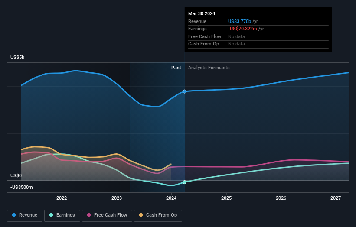Click the Past label on chart
Image resolution: width=356 pixels, height=227 pixels.
pyautogui.click(x=176, y=68)
